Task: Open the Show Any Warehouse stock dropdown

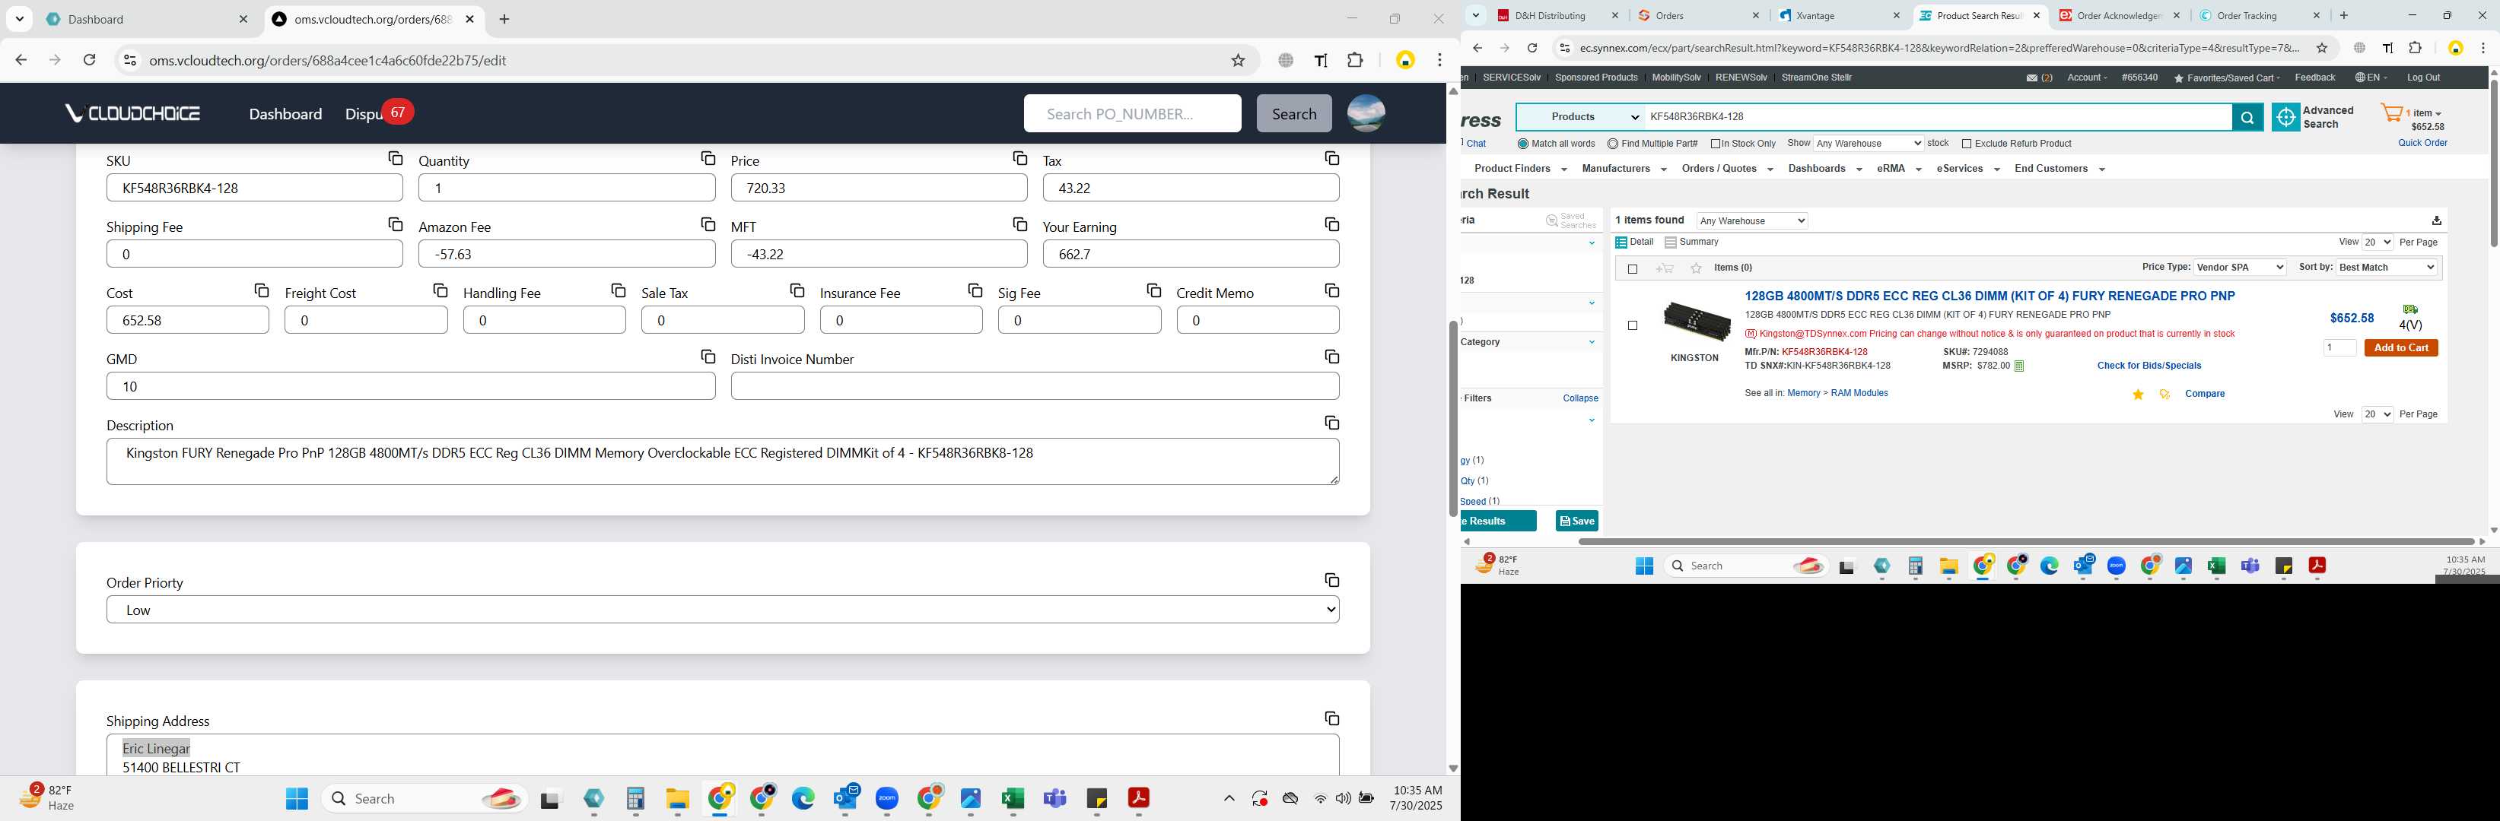Action: [1869, 144]
